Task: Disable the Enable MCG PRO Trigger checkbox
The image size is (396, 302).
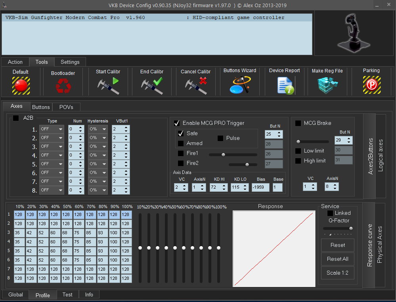Action: [x=177, y=123]
